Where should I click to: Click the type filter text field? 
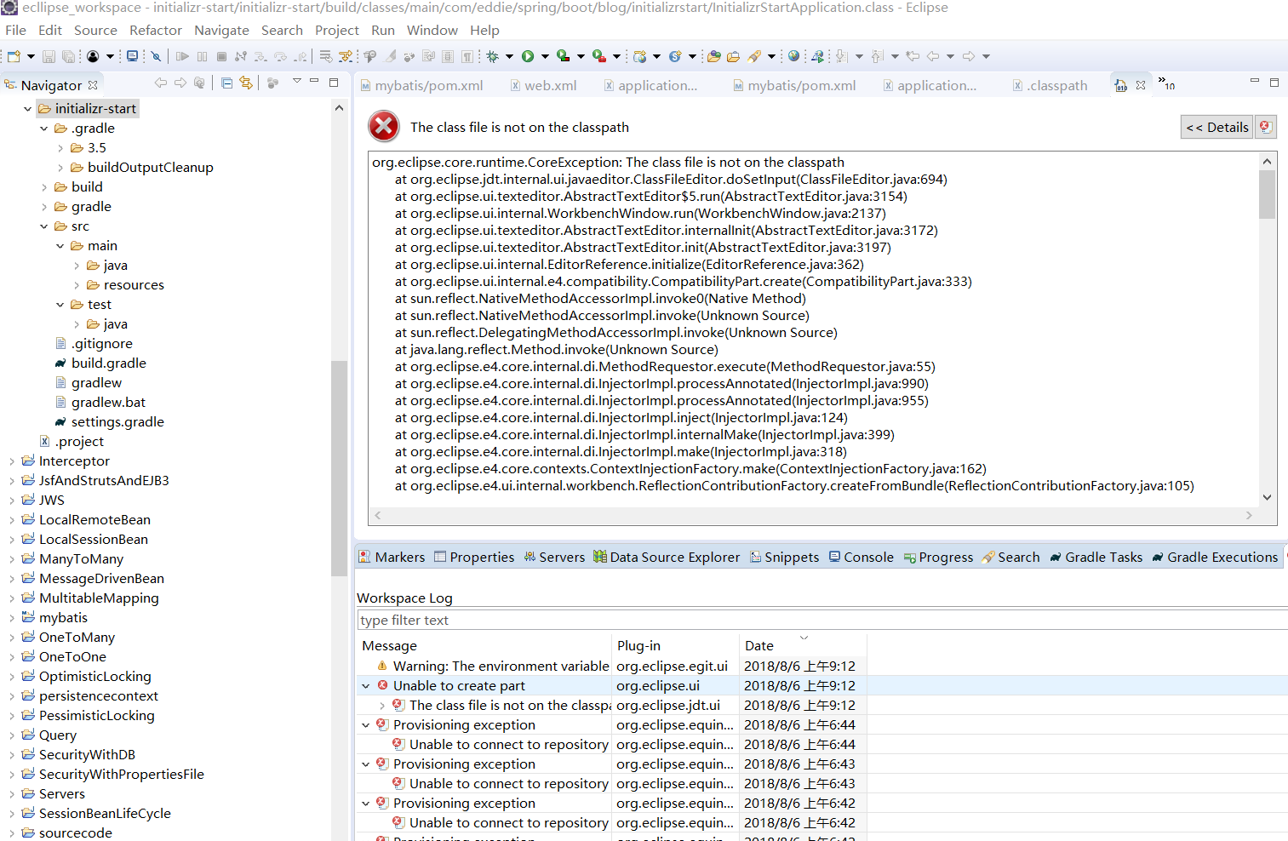(821, 620)
